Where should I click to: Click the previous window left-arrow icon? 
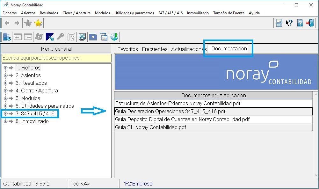point(18,37)
